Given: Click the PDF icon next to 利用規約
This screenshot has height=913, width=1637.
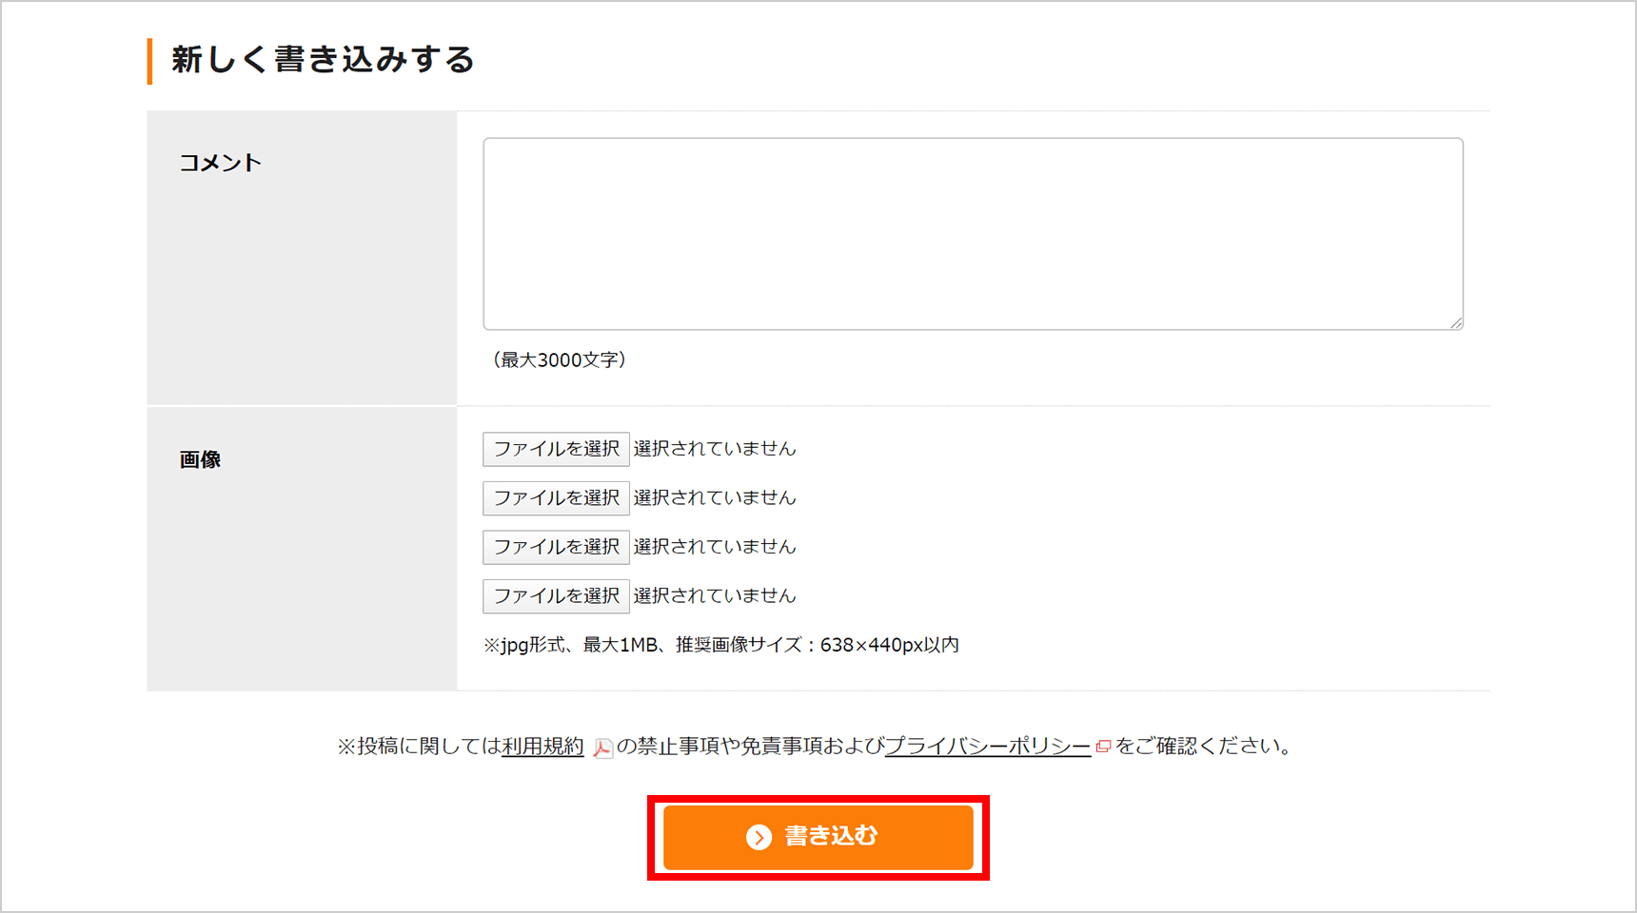Looking at the screenshot, I should [602, 748].
